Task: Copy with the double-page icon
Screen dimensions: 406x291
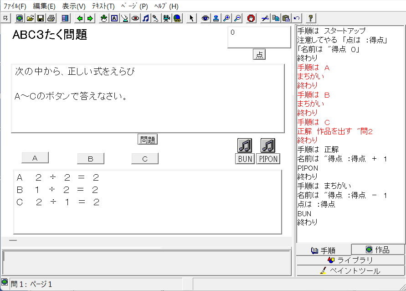Action: 276,18
